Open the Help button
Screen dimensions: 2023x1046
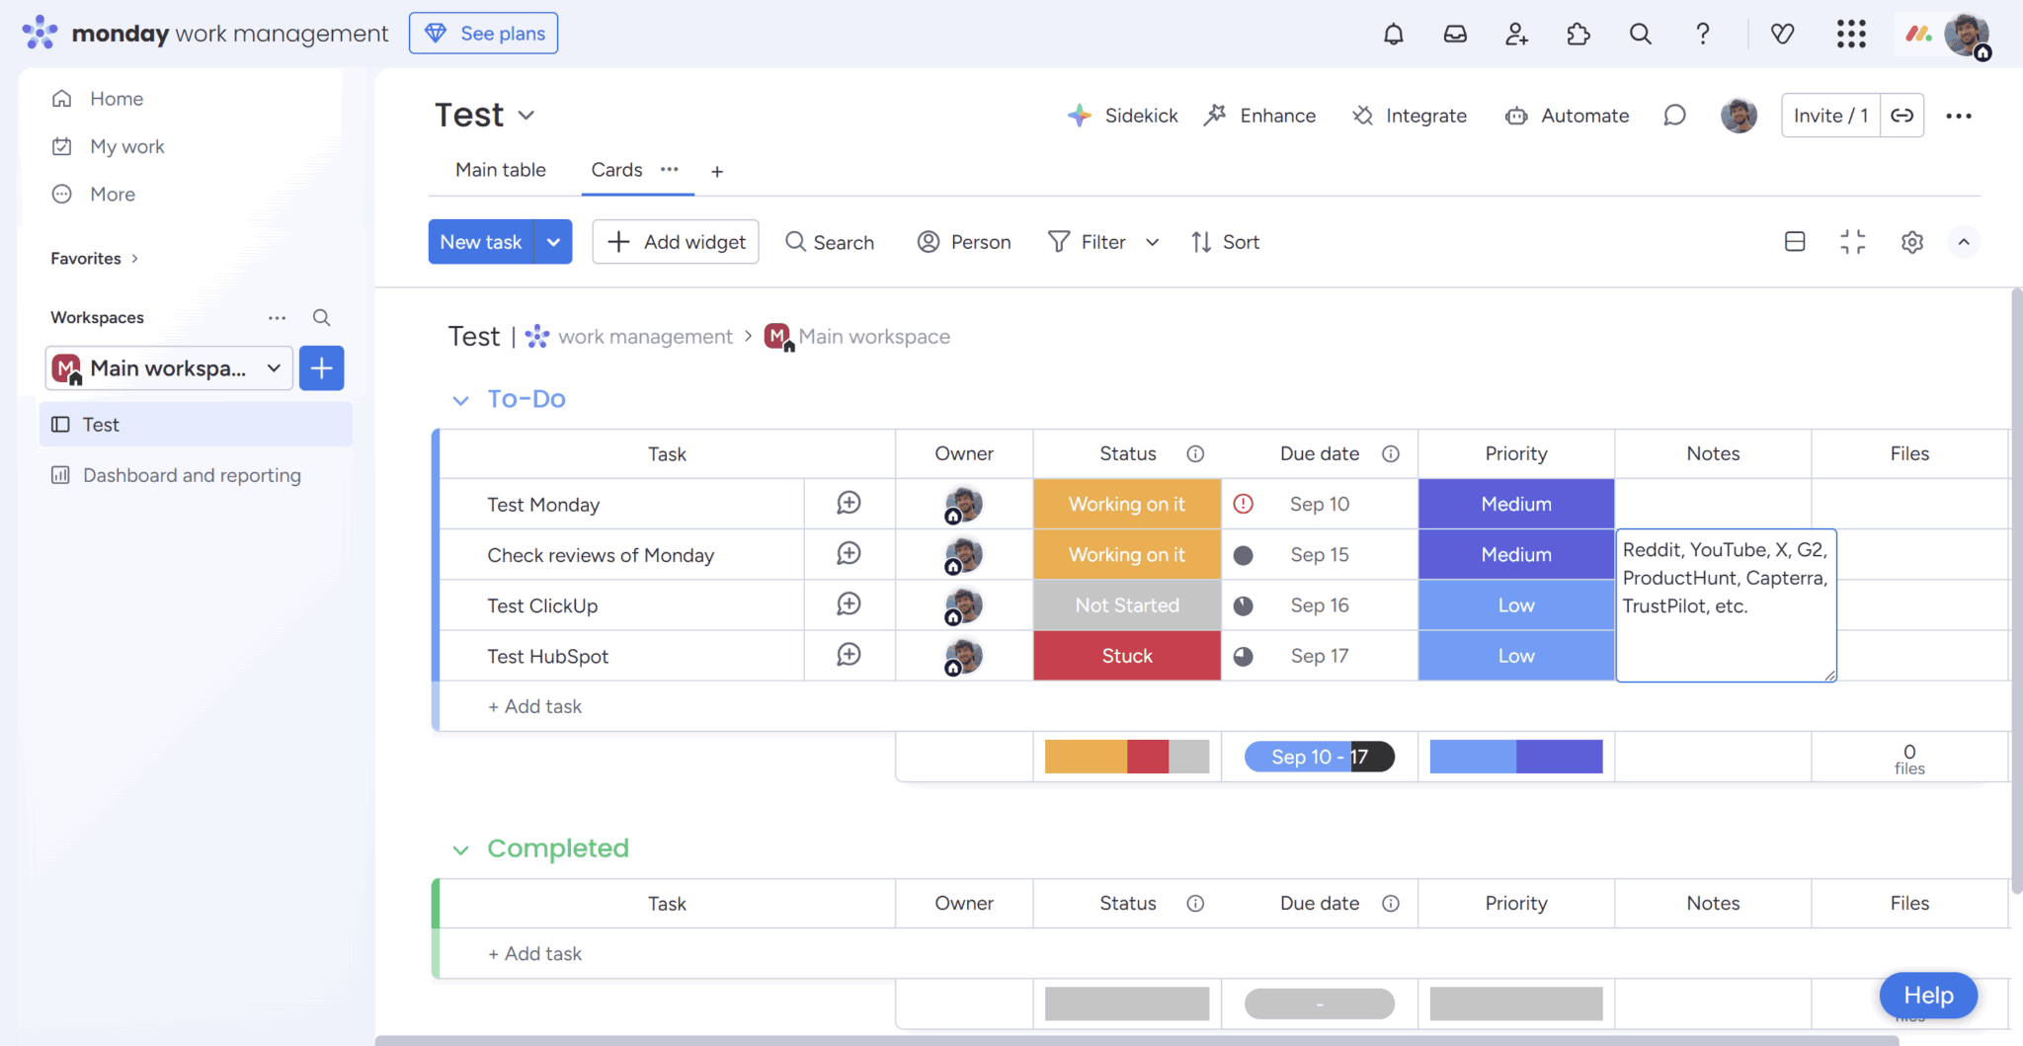pyautogui.click(x=1928, y=995)
